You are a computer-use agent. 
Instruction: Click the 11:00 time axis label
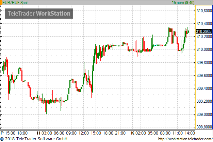[177, 133]
